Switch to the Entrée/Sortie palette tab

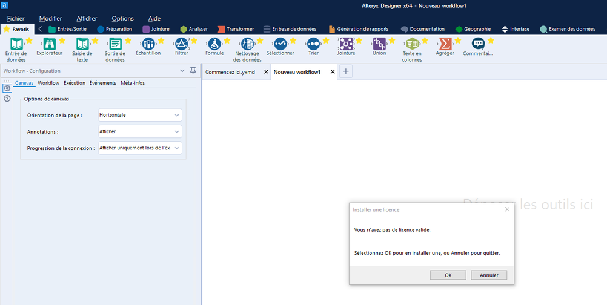67,29
